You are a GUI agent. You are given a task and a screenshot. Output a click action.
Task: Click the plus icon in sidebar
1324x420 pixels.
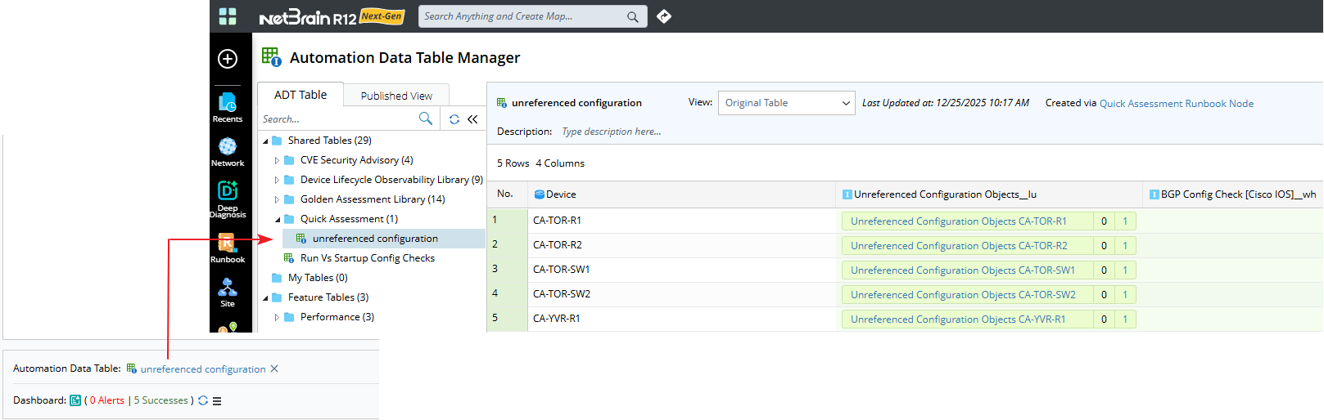[228, 59]
